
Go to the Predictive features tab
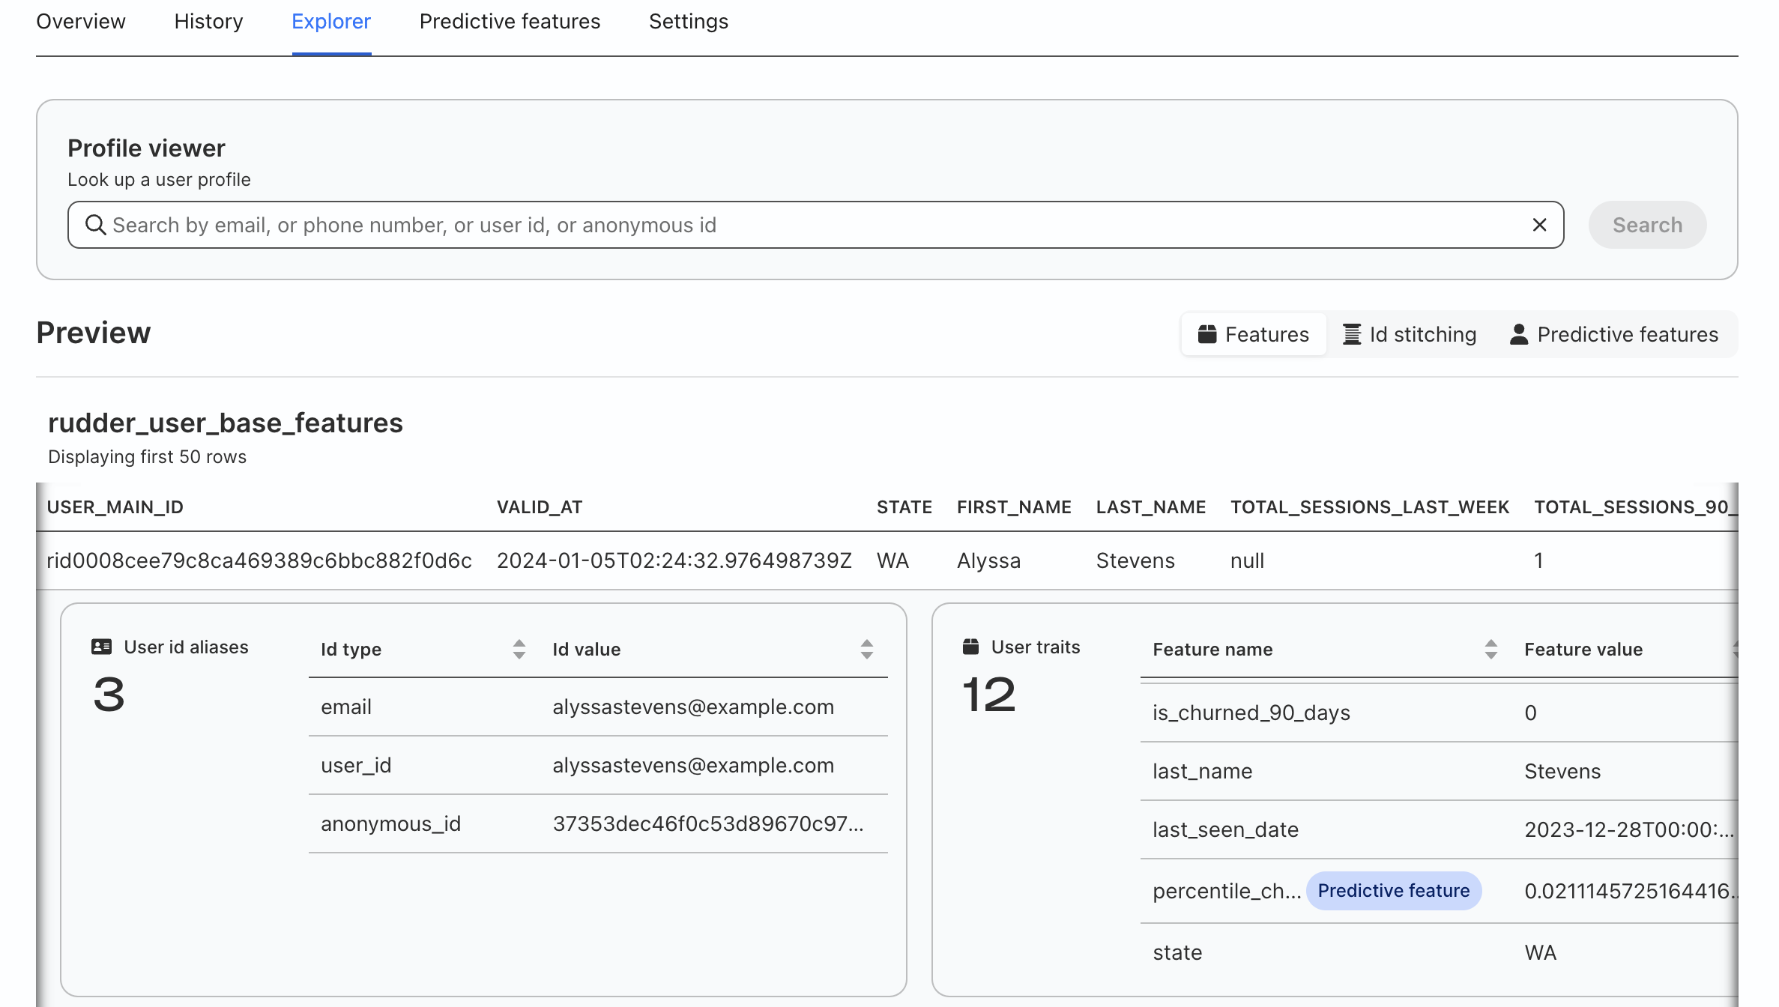510,22
